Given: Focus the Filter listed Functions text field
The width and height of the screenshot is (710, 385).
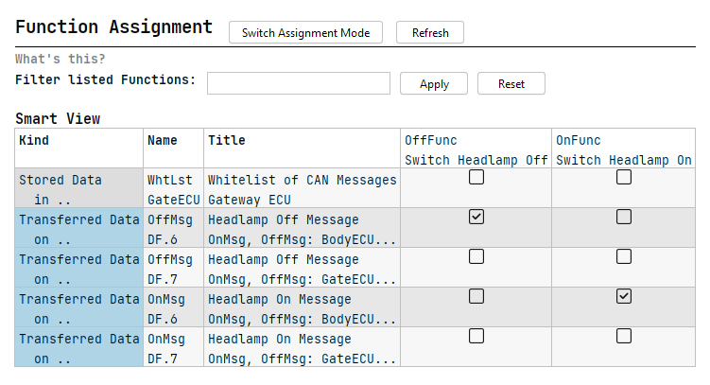Looking at the screenshot, I should (299, 83).
